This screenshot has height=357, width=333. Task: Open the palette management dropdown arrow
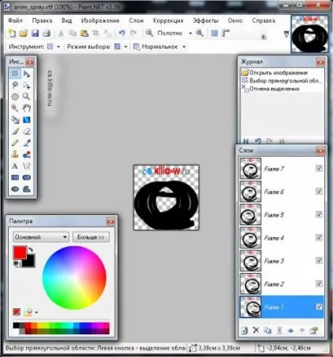tap(36, 312)
